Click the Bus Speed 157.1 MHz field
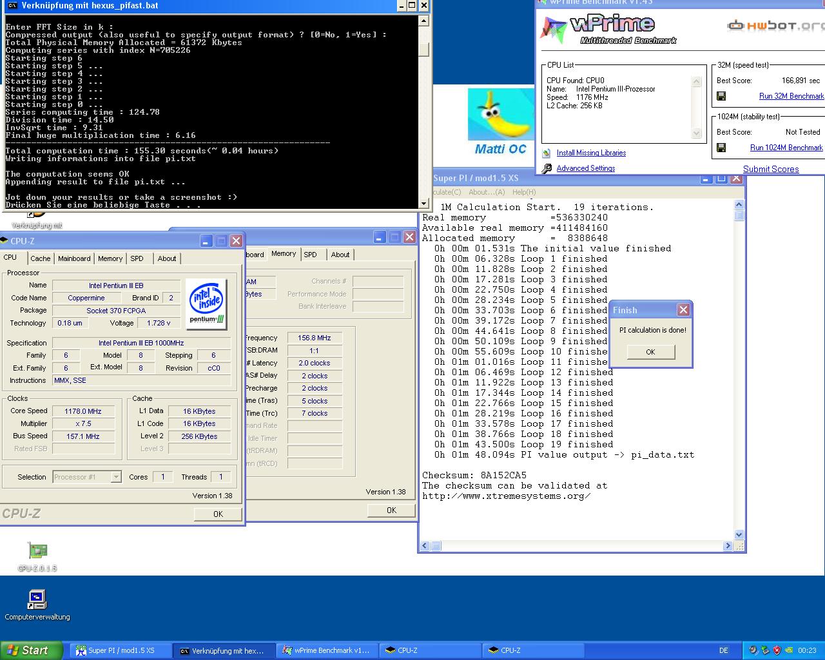 click(x=83, y=436)
